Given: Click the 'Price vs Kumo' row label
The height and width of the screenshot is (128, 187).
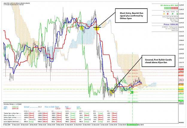Looking at the screenshot, I should (8, 119).
